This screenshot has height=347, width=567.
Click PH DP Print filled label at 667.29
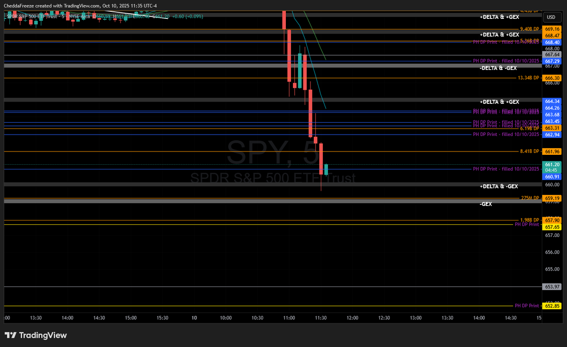point(506,61)
